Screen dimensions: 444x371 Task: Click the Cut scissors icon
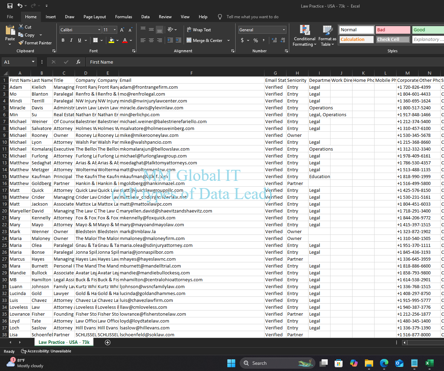(21, 27)
